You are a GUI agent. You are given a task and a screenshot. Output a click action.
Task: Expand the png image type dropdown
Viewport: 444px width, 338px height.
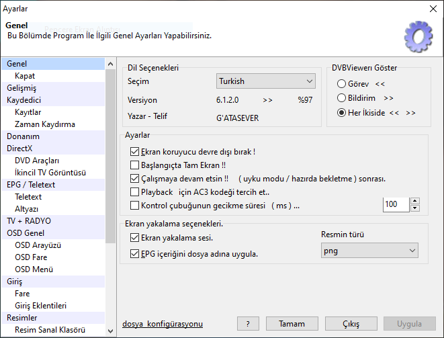(x=369, y=251)
